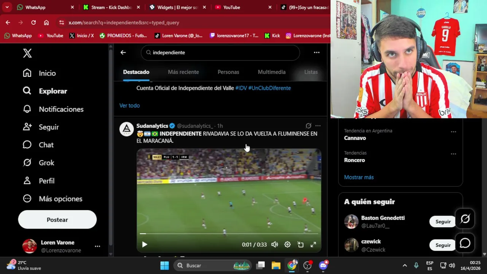Screen dimensions: 487x274
Task: Open Notificaciones bell in sidebar
Action: point(53,109)
